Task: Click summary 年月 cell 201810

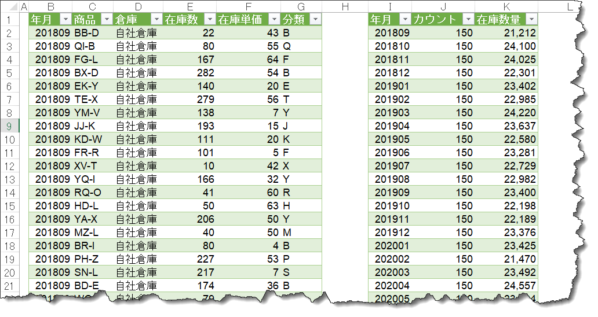Action: point(390,46)
